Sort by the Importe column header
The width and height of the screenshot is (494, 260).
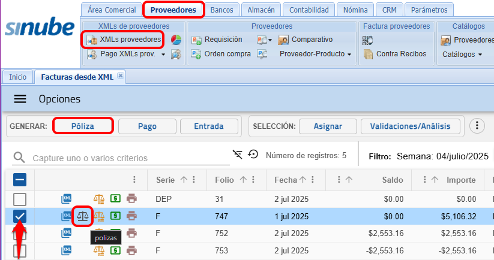[461, 180]
